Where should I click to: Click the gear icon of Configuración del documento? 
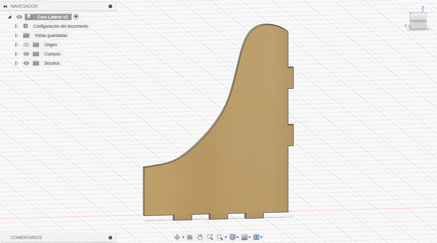tap(26, 26)
